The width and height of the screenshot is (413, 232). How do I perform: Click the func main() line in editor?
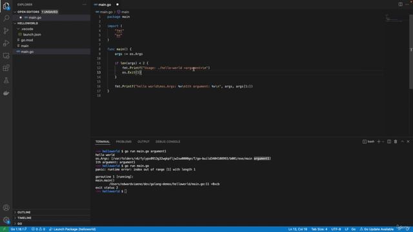point(119,49)
